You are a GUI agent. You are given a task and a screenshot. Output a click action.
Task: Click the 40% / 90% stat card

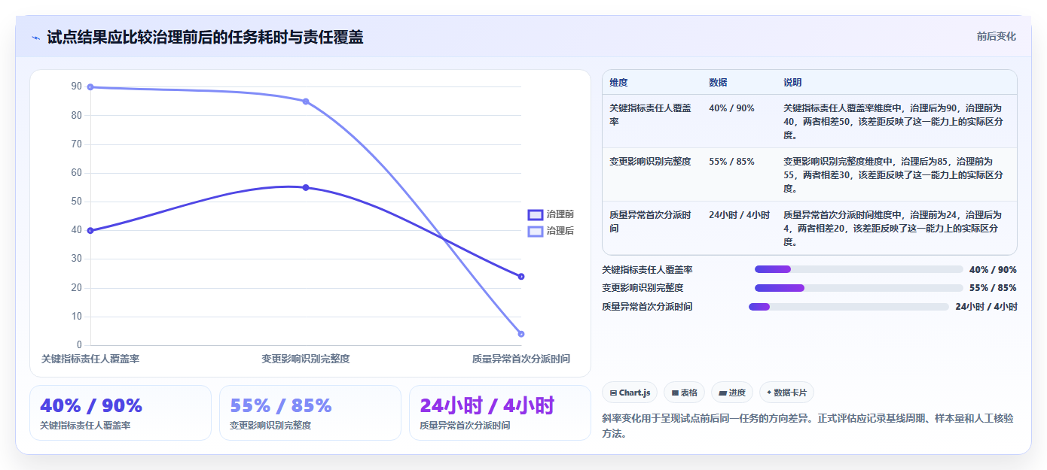121,413
